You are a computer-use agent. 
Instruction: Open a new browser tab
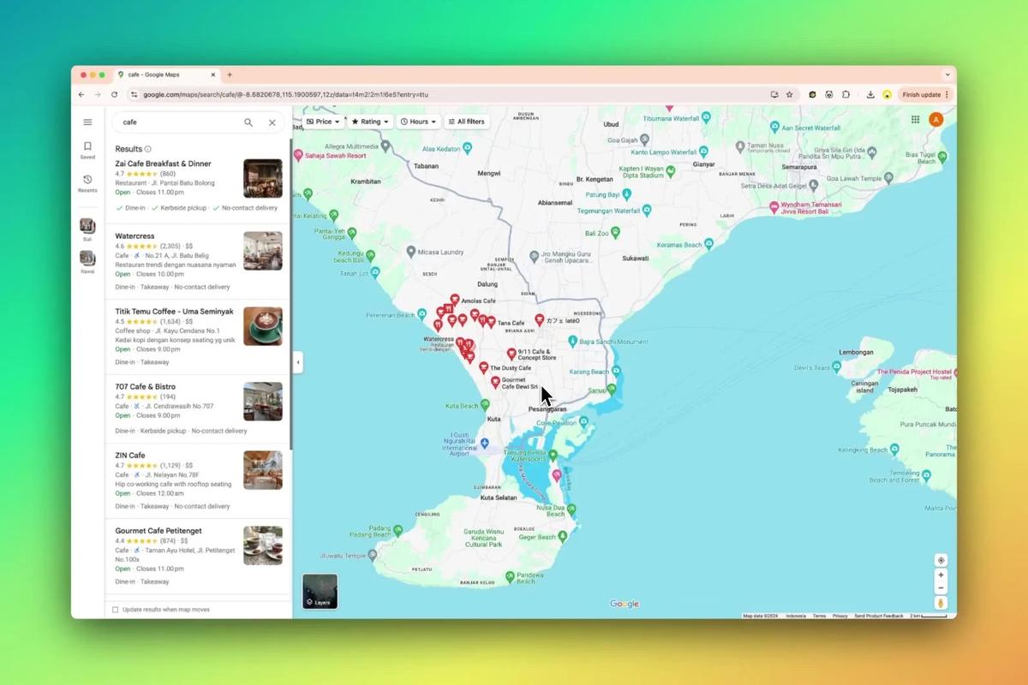point(229,74)
